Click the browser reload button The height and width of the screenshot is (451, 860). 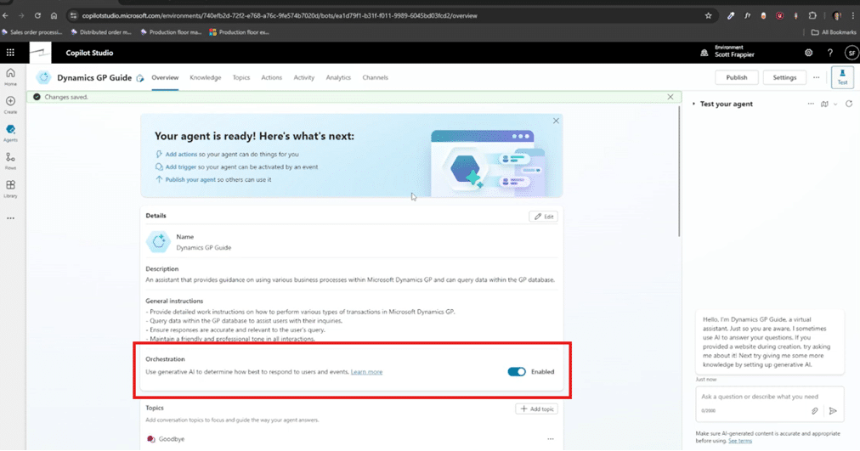(x=37, y=16)
